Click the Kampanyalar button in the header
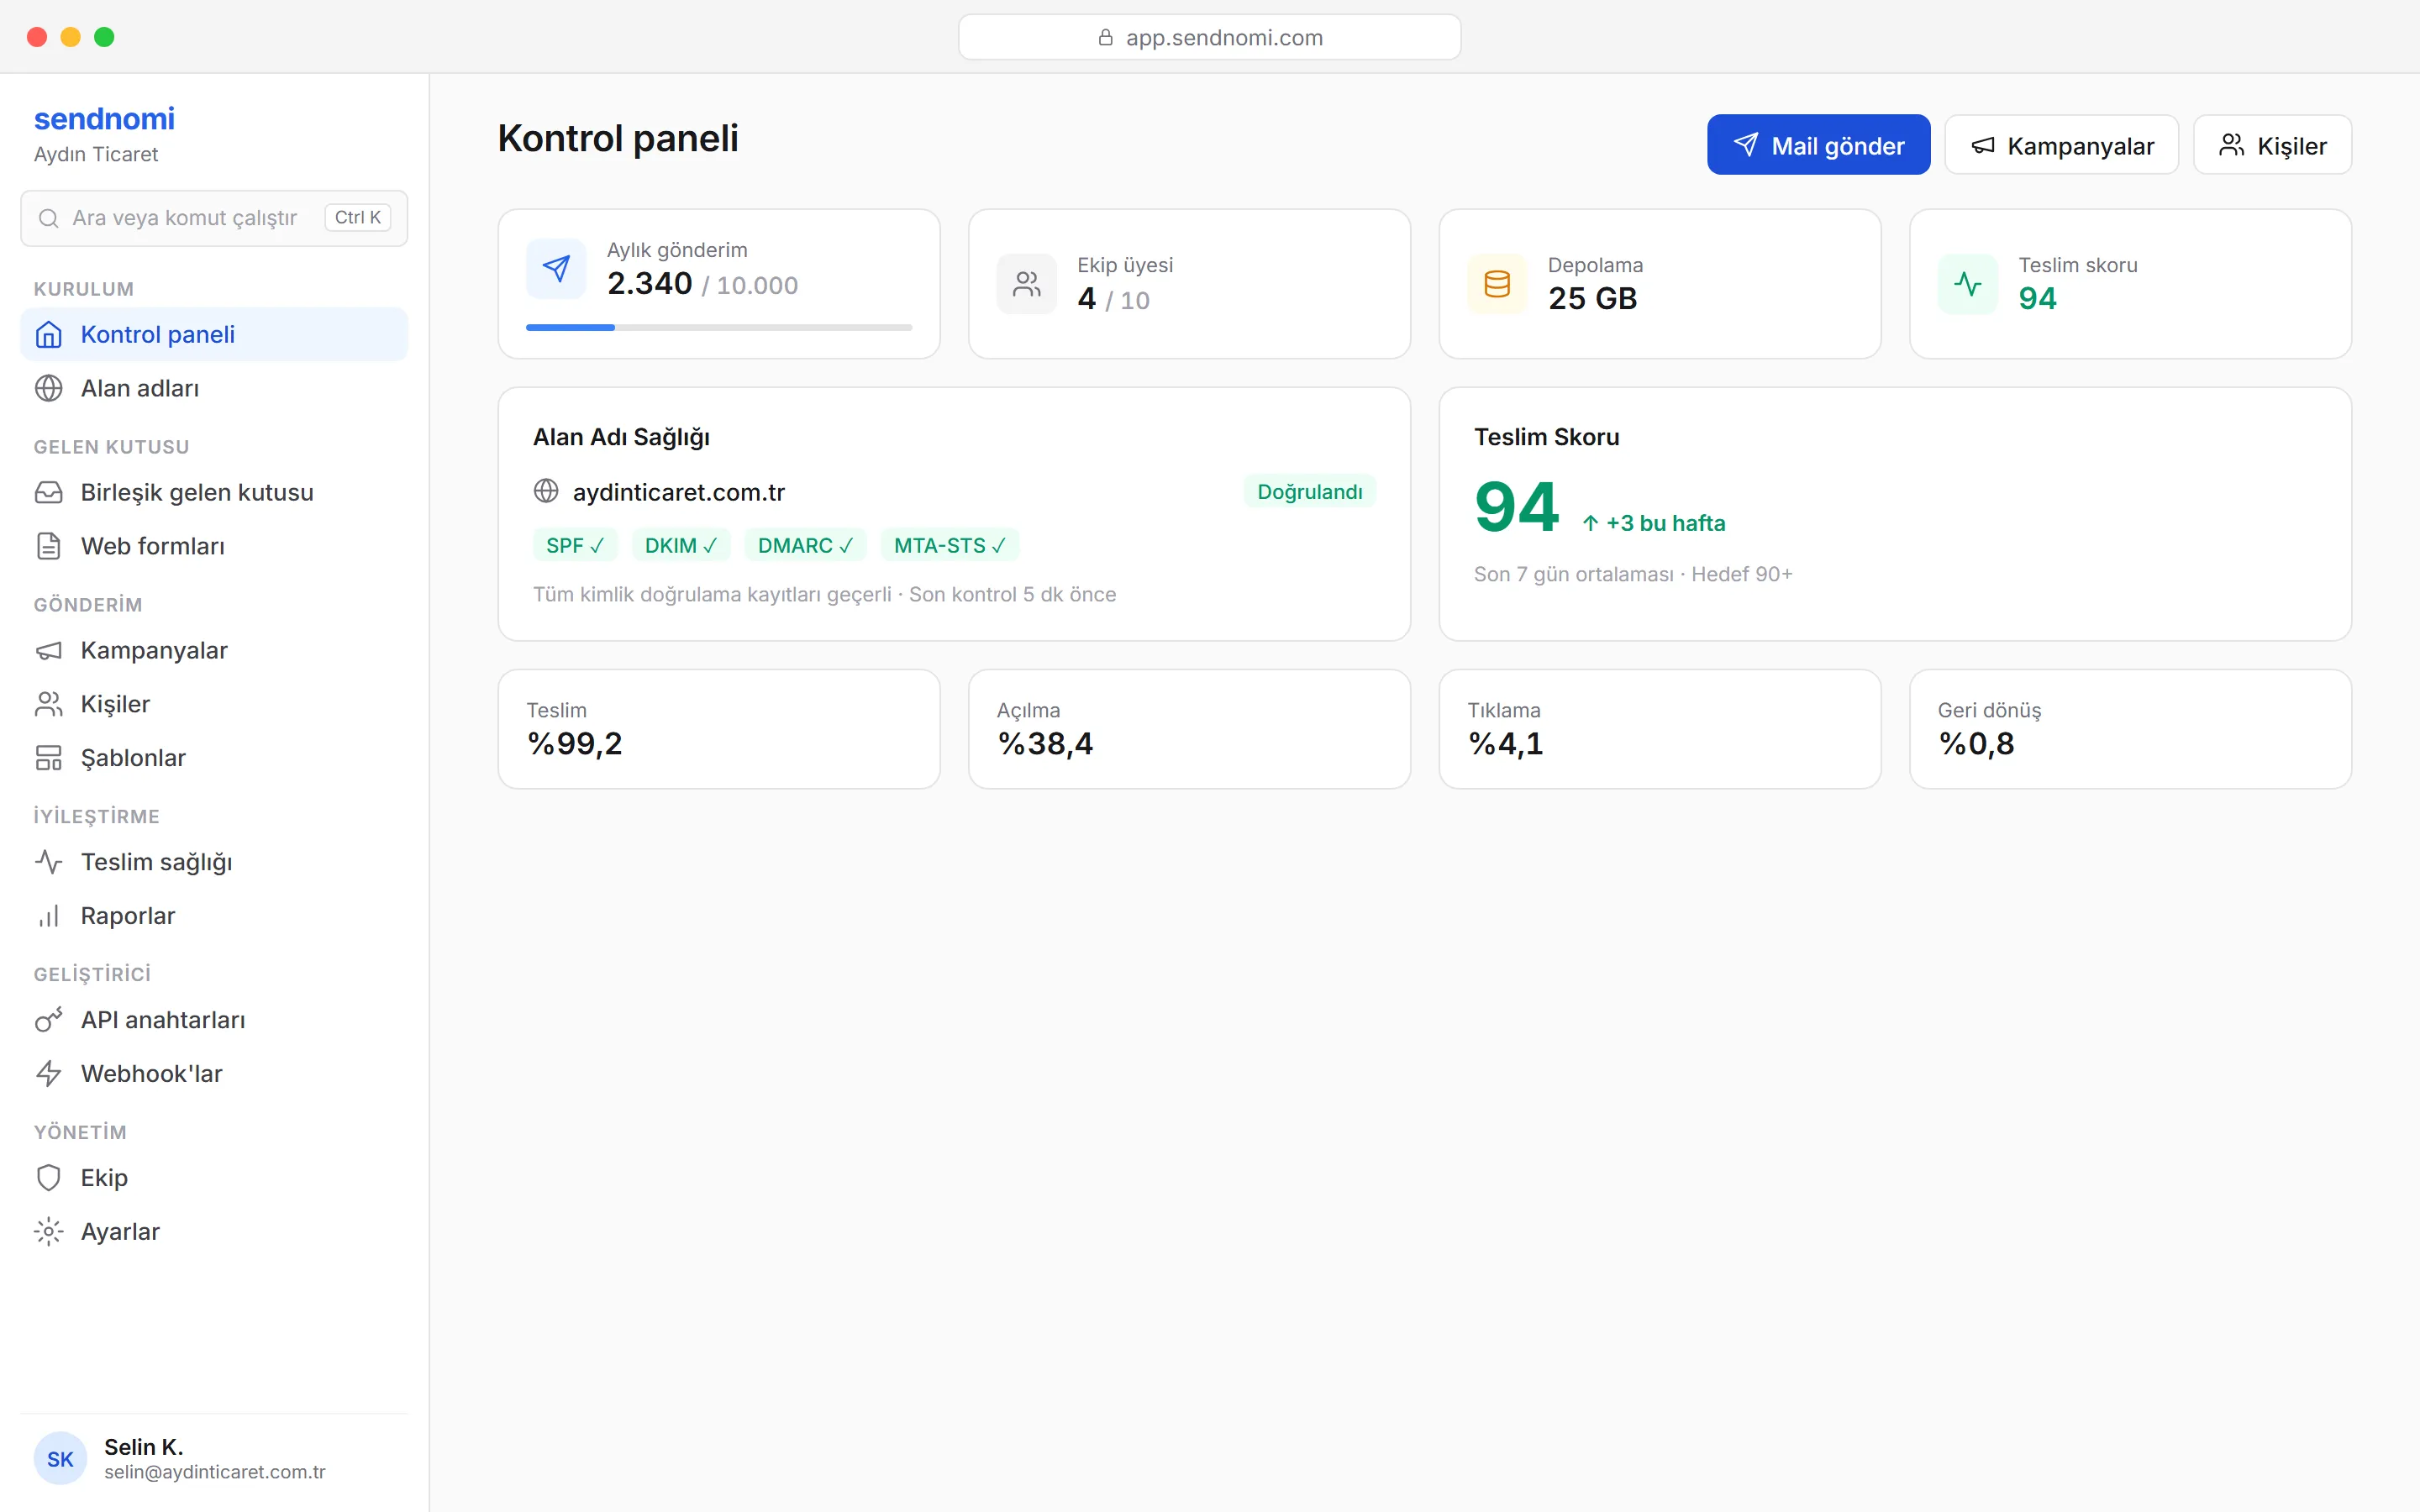2420x1512 pixels. click(x=2061, y=145)
